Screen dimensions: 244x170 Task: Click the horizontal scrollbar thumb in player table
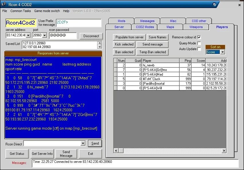pos(121,151)
